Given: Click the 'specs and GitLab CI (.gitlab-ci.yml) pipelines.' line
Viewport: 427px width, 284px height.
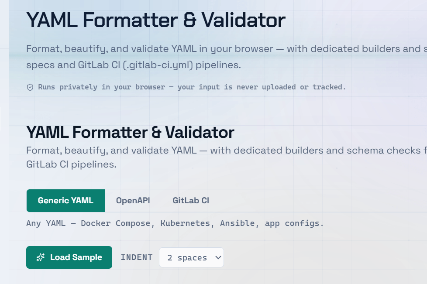Looking at the screenshot, I should click(134, 65).
